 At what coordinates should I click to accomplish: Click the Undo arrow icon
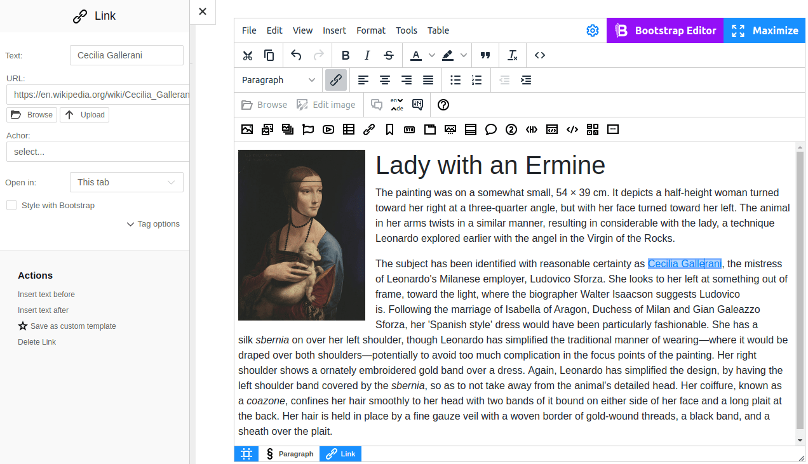pos(296,55)
